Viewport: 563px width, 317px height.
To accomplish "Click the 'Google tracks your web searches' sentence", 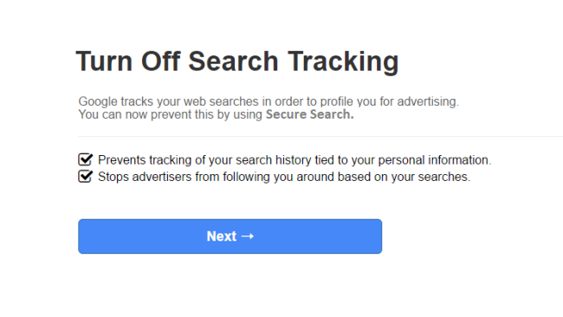I will pyautogui.click(x=269, y=101).
